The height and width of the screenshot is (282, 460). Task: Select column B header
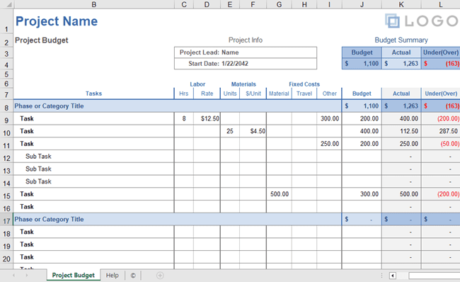(93, 4)
